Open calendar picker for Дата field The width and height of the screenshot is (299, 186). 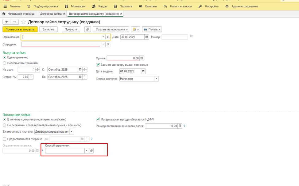pos(146,37)
